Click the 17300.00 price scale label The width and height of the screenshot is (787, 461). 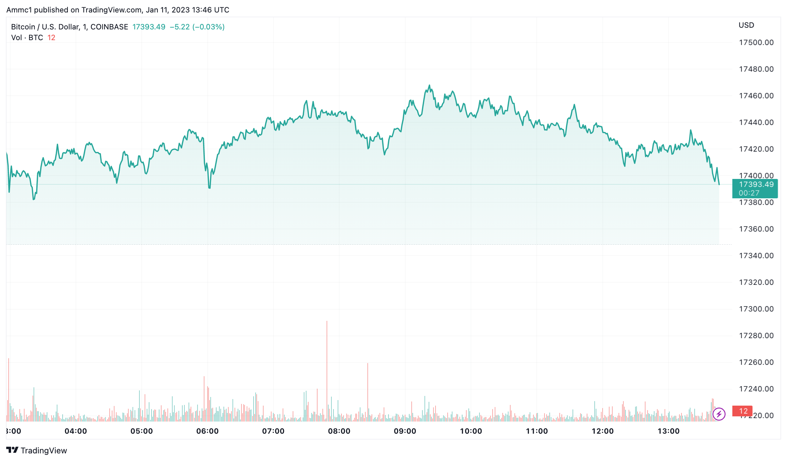point(756,309)
